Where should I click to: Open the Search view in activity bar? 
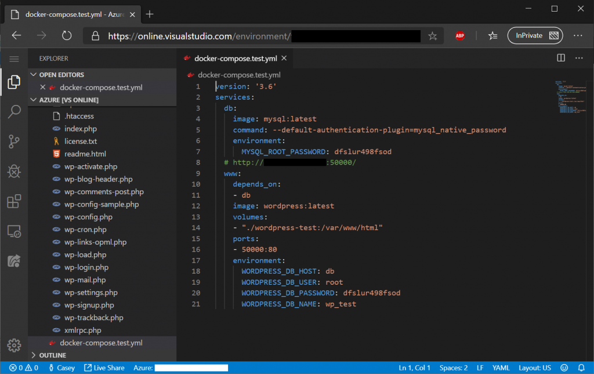tap(14, 112)
